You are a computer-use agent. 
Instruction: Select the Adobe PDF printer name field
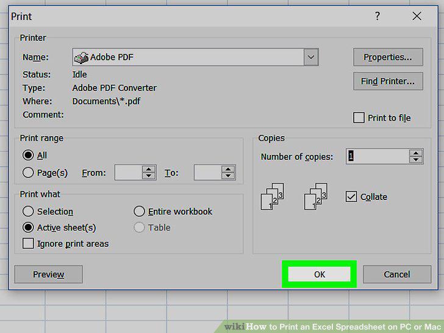coord(195,57)
